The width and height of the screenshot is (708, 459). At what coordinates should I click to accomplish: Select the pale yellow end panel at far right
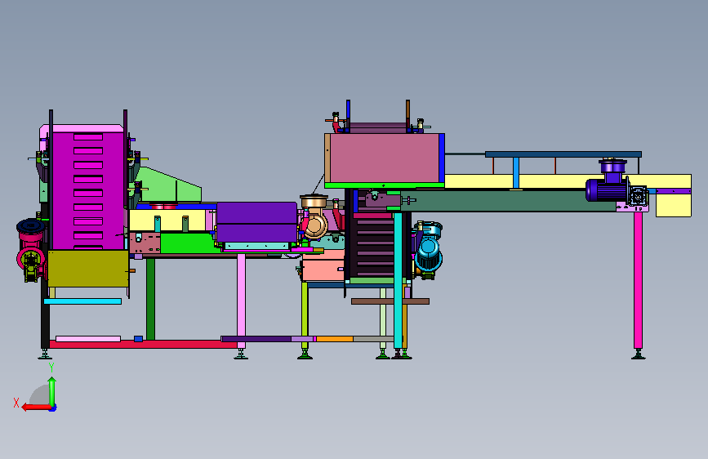click(x=673, y=206)
